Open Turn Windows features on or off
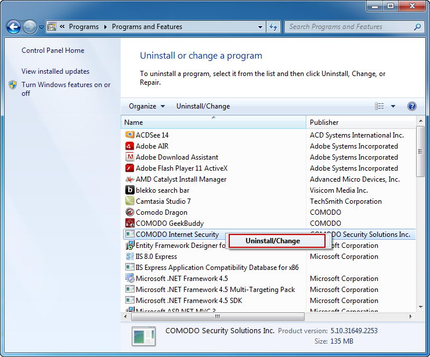 (x=66, y=89)
